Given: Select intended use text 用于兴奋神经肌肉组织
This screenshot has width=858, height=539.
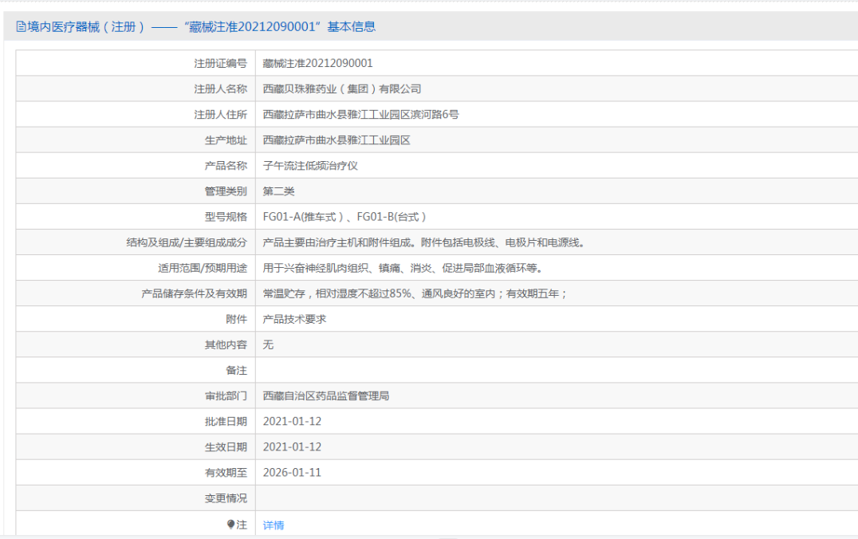Looking at the screenshot, I should [x=403, y=268].
